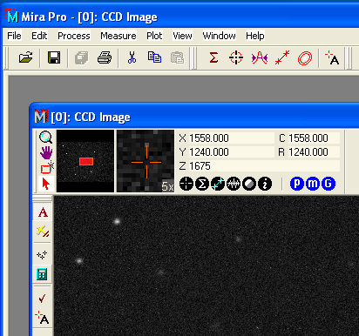359x336 pixels.
Task: Open the Process menu
Action: [74, 36]
